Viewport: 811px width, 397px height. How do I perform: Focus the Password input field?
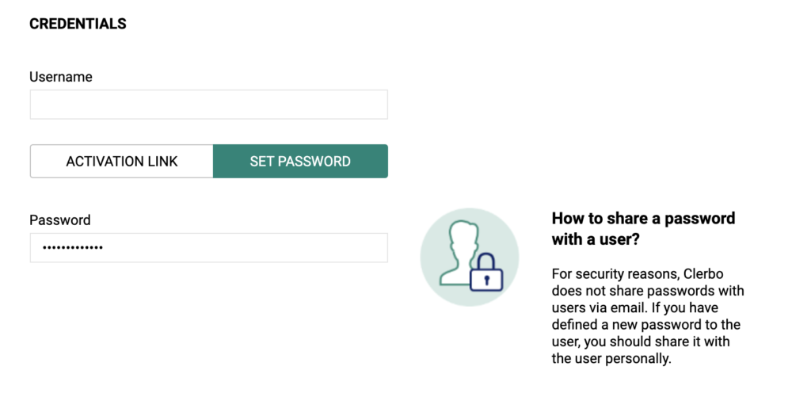point(208,247)
